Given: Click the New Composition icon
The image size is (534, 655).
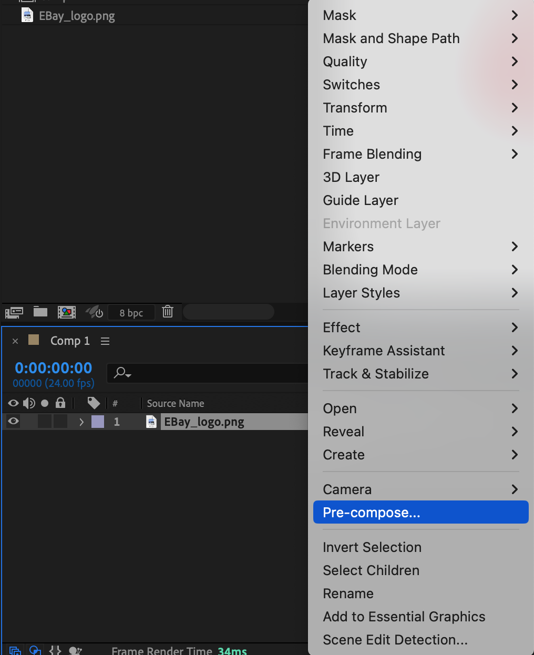Looking at the screenshot, I should coord(67,312).
